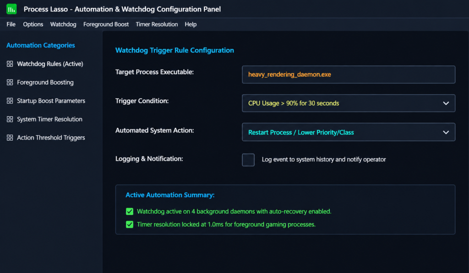Click the Target Process Executable input field
This screenshot has width=469, height=273.
coord(349,75)
